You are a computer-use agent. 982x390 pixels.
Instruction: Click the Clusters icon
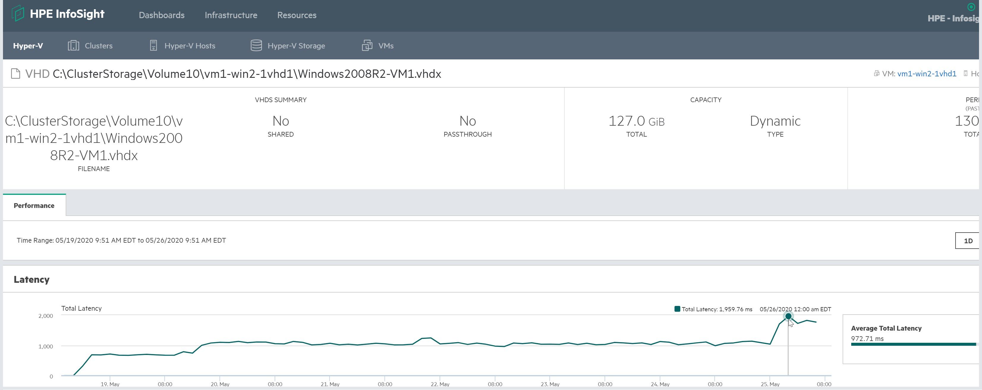(x=73, y=46)
